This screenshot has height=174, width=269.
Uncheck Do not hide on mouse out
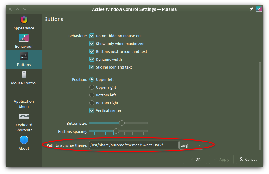(x=92, y=36)
